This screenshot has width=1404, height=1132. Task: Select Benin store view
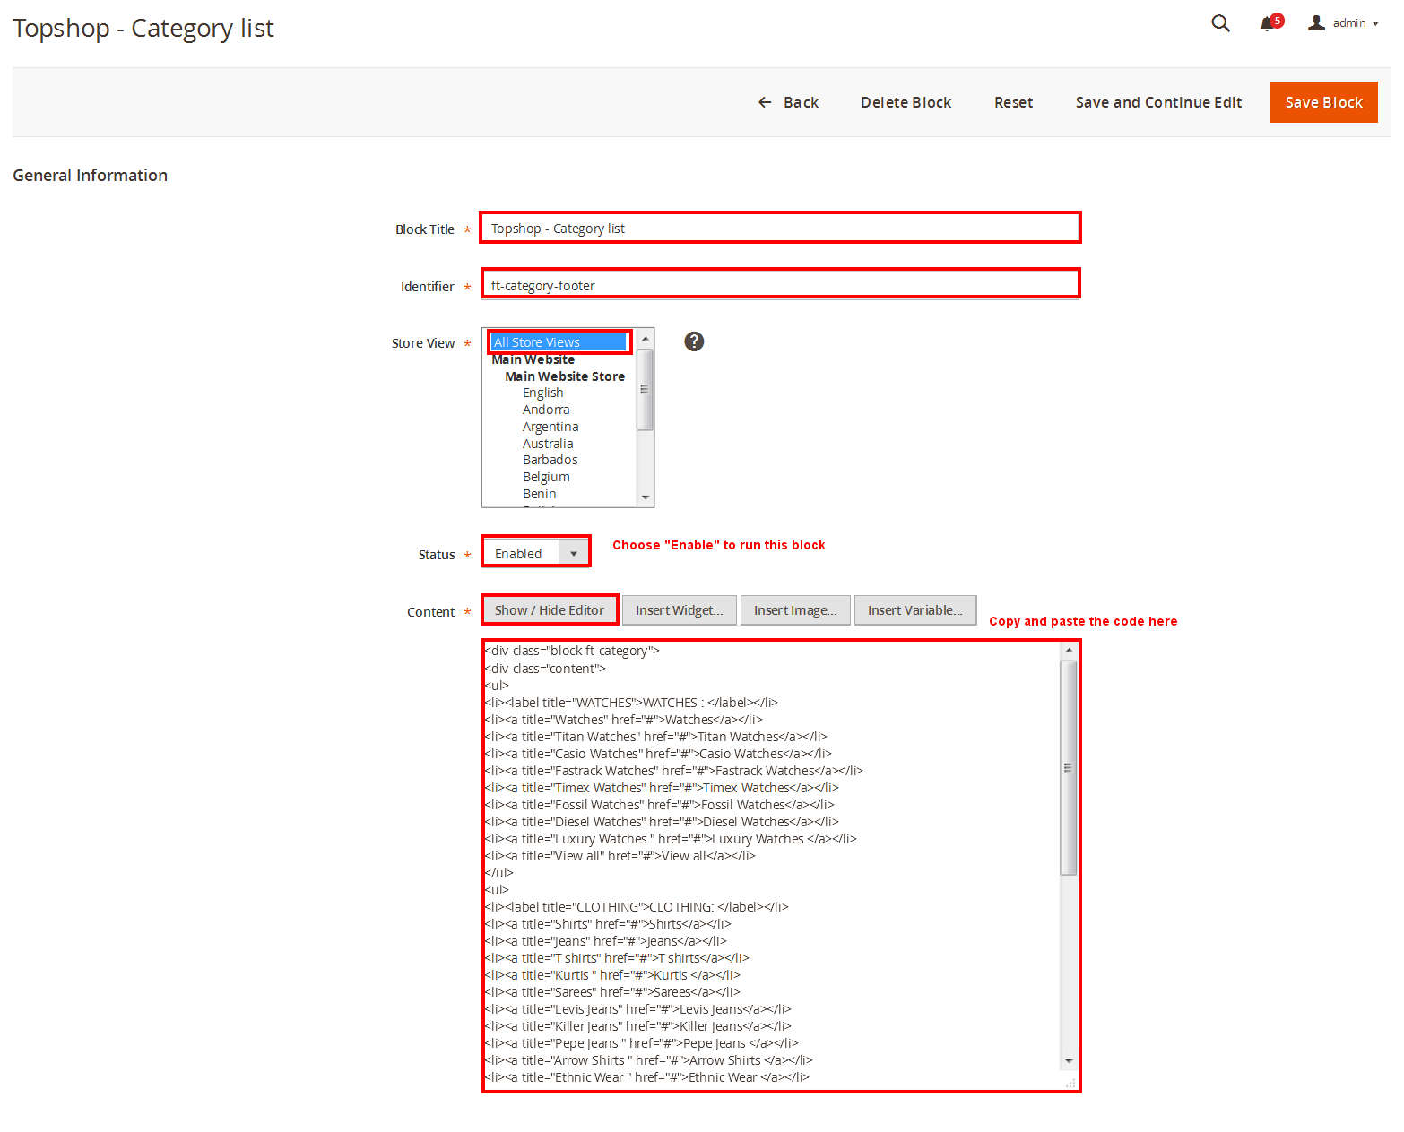coord(539,494)
